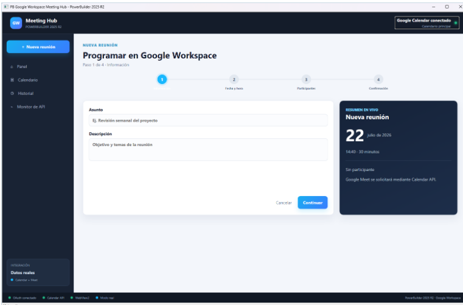Click the Cancelar link
Screen dimensions: 463x305
(x=284, y=203)
